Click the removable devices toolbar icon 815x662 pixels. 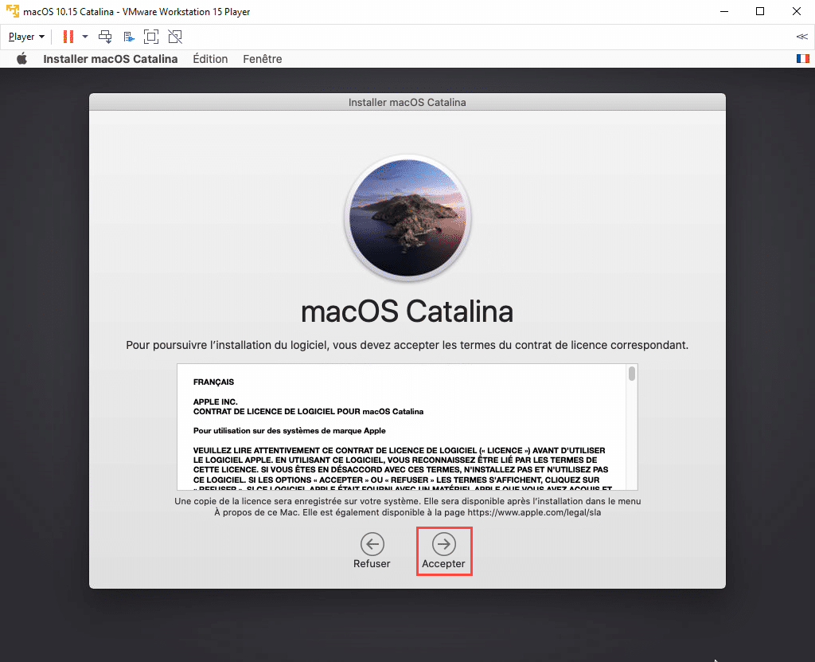pos(128,37)
